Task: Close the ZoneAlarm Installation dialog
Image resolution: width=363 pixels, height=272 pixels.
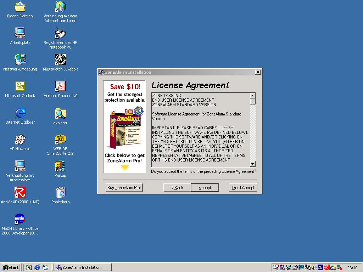Action: click(258, 72)
